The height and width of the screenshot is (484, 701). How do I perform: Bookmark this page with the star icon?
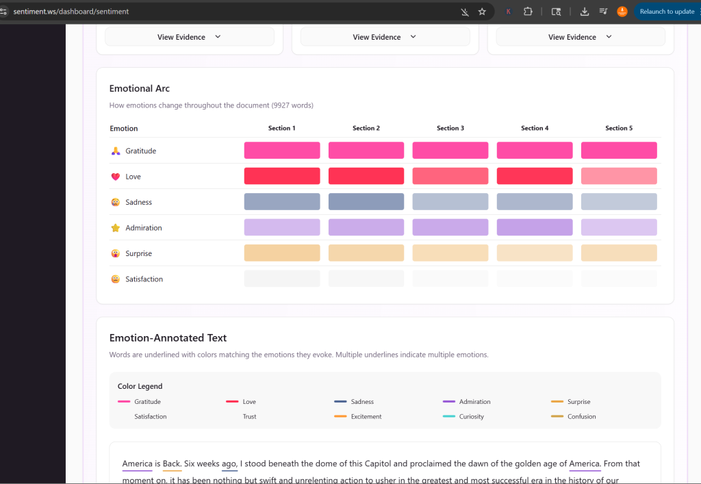pos(482,12)
